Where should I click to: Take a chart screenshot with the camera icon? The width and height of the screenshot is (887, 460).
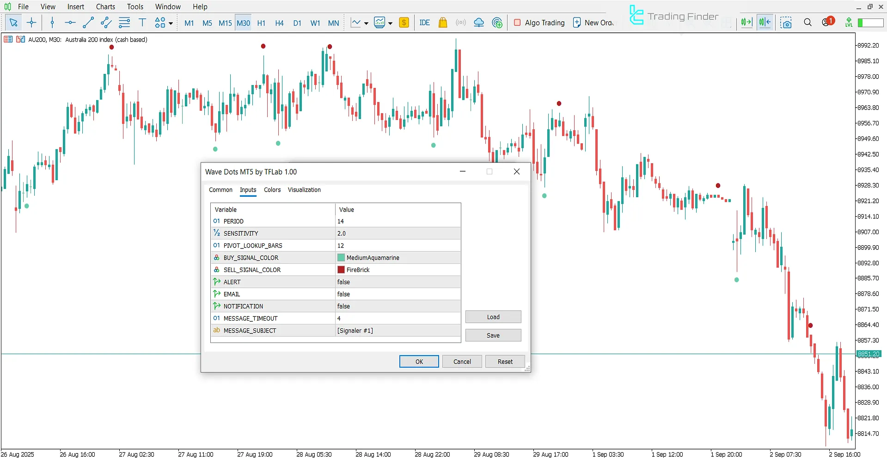[x=786, y=22]
